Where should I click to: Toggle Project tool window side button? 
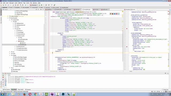tap(1, 12)
